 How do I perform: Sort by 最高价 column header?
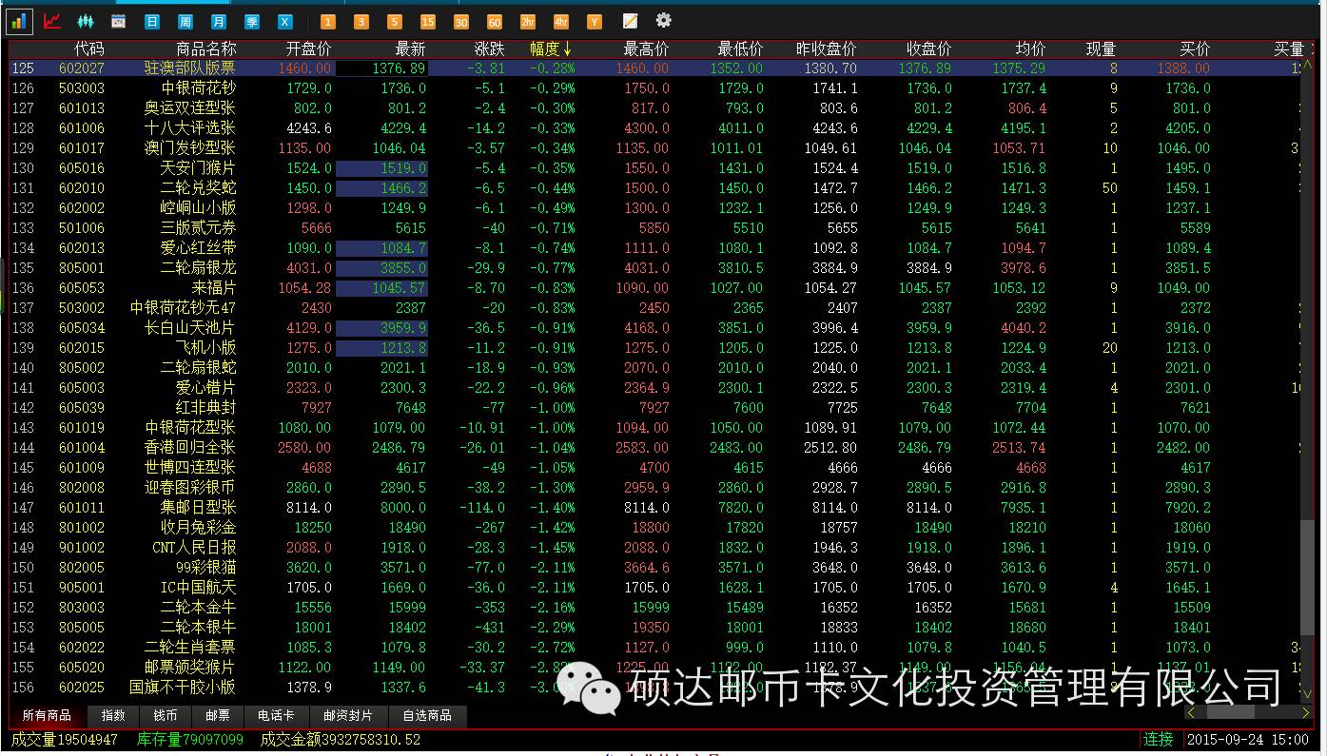click(646, 48)
